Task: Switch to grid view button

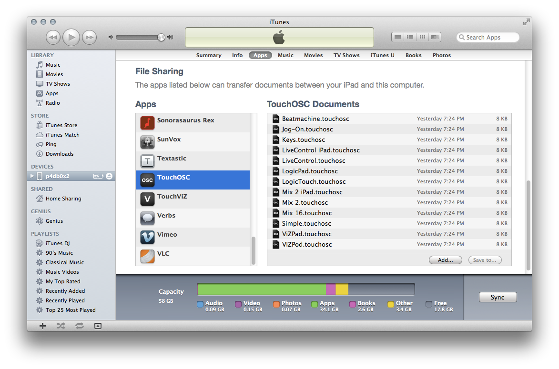Action: (422, 37)
